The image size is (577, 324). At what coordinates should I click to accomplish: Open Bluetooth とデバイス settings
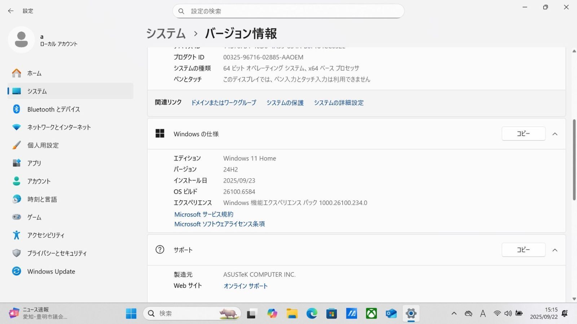point(53,109)
